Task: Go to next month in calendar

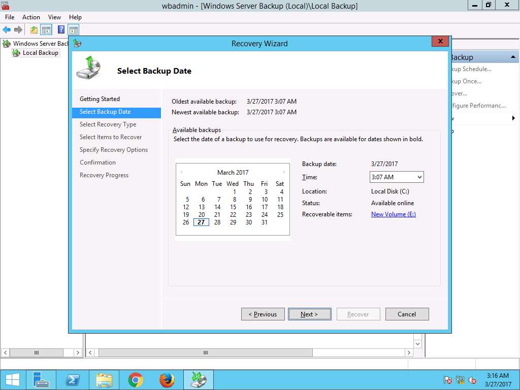Action: click(x=284, y=172)
